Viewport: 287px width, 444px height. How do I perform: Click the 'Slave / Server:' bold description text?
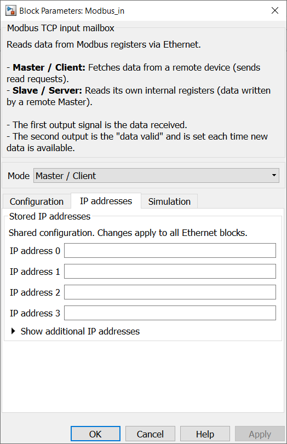click(47, 90)
